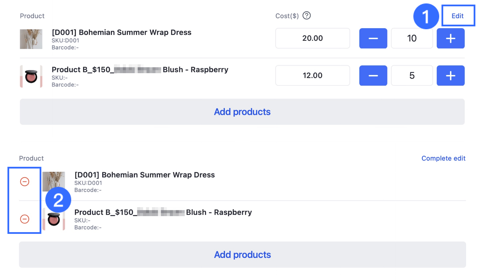Open the dress thumbnail next to the 20.00 cost
488x280 pixels.
[31, 39]
